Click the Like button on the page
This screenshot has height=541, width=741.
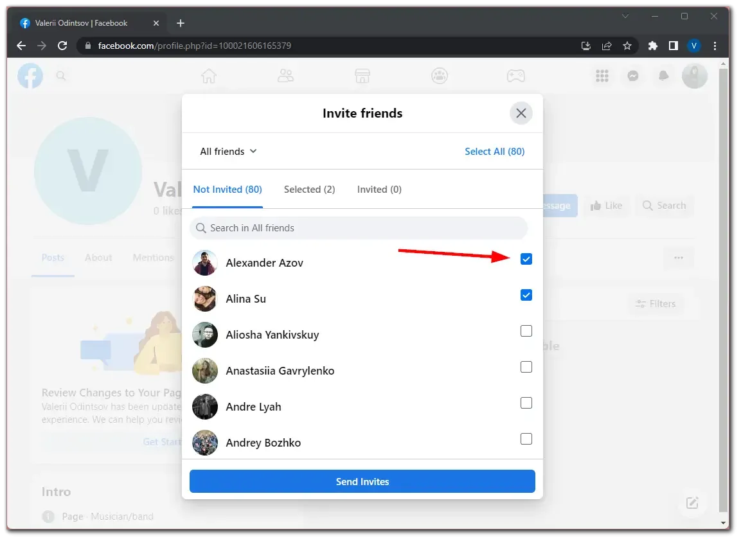(606, 206)
